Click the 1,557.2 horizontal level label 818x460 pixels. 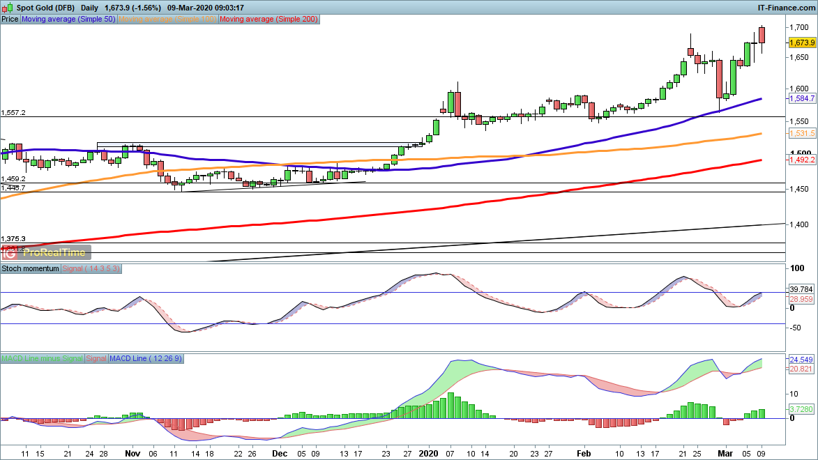[13, 113]
